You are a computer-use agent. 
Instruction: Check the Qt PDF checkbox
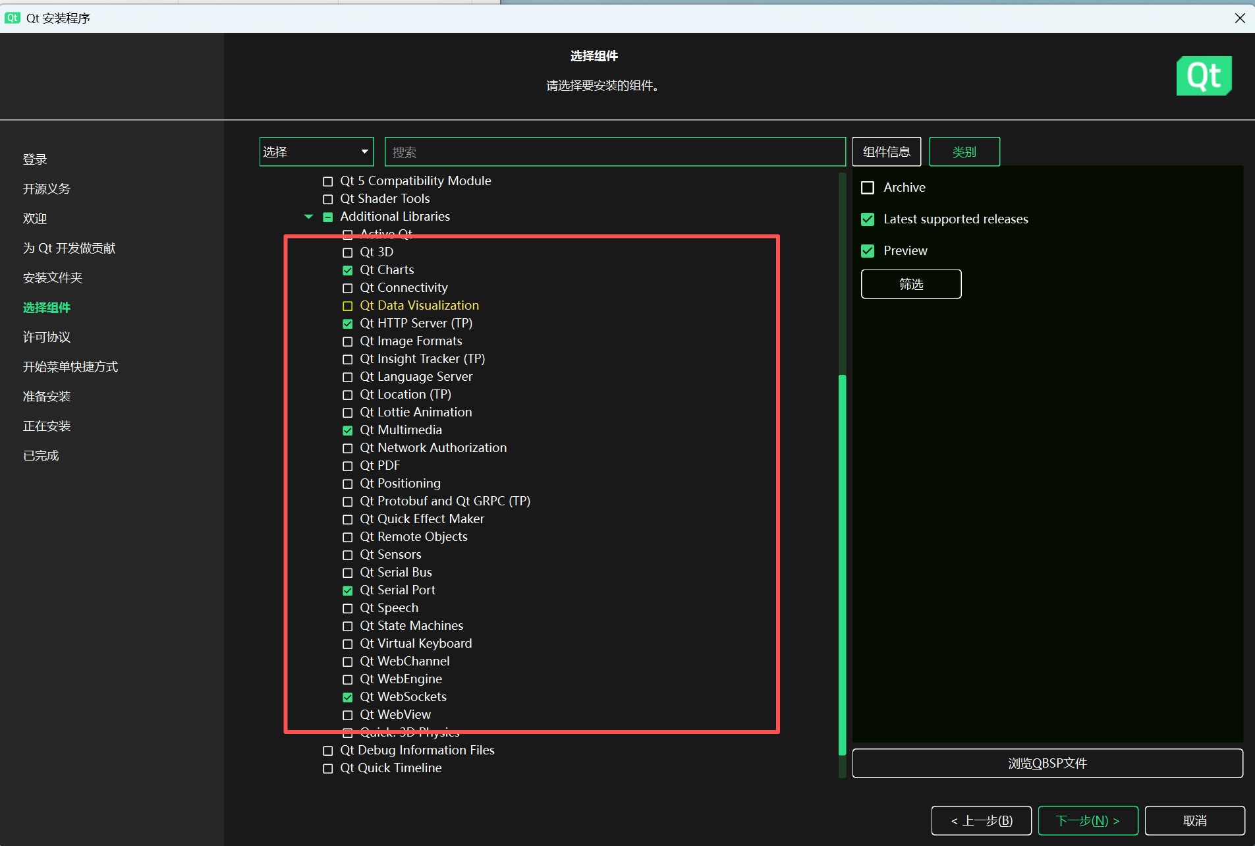[x=347, y=466]
